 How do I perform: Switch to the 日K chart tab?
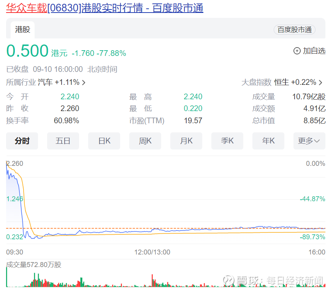coord(104,141)
